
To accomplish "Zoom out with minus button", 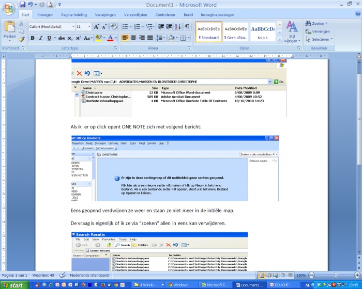I will pos(312,275).
